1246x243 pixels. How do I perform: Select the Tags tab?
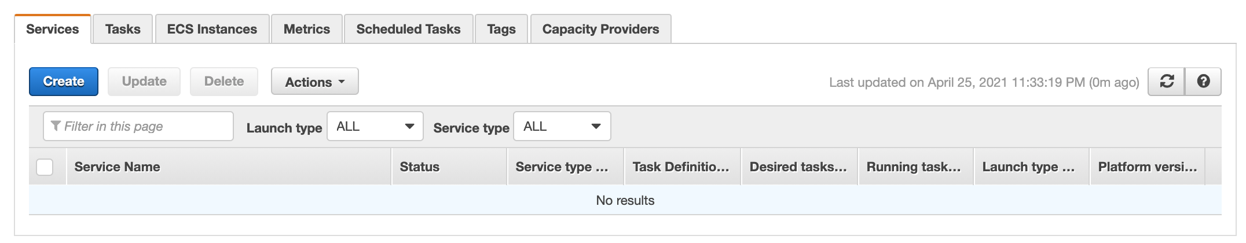coord(501,29)
